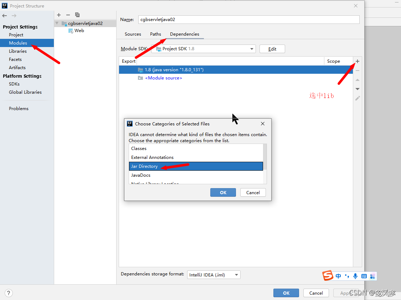
Task: Move dependency up with arrow icon
Action: tap(358, 80)
